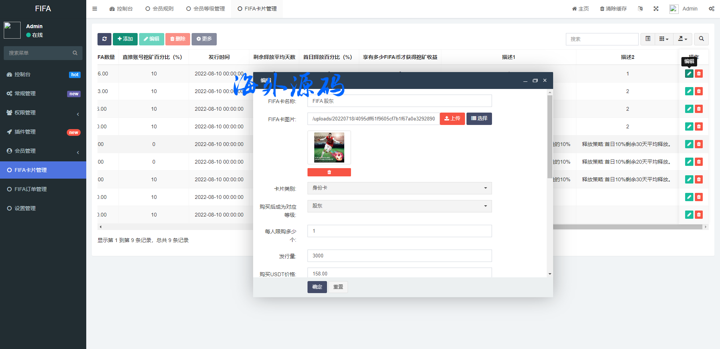The image size is (720, 349).
Task: Click the refresh icon button in toolbar
Action: coord(104,39)
